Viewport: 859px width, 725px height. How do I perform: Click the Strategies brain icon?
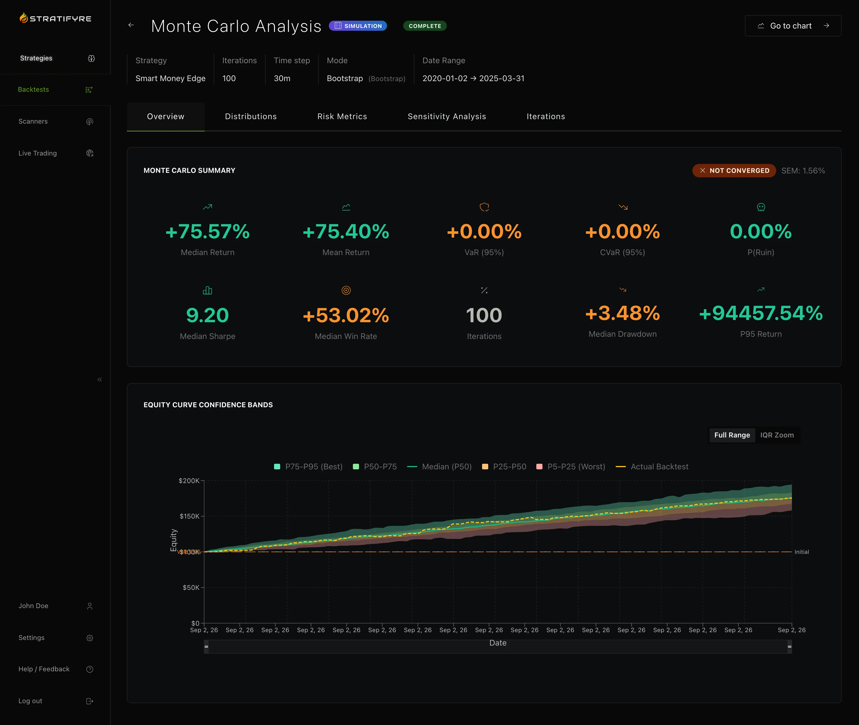(x=91, y=58)
